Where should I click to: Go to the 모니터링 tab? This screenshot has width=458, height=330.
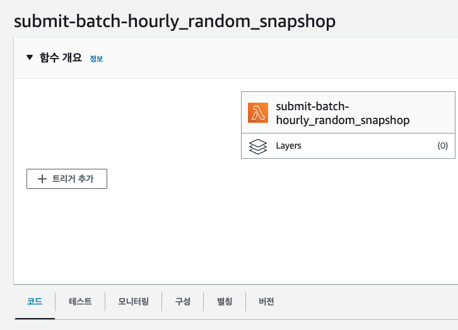coord(133,302)
